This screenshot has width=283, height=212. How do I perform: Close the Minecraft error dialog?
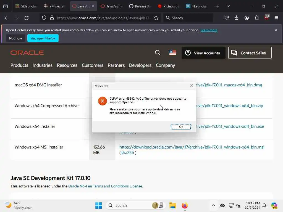coord(192,86)
